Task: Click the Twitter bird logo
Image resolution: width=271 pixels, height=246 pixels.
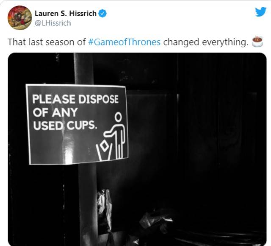Action: pos(261,12)
